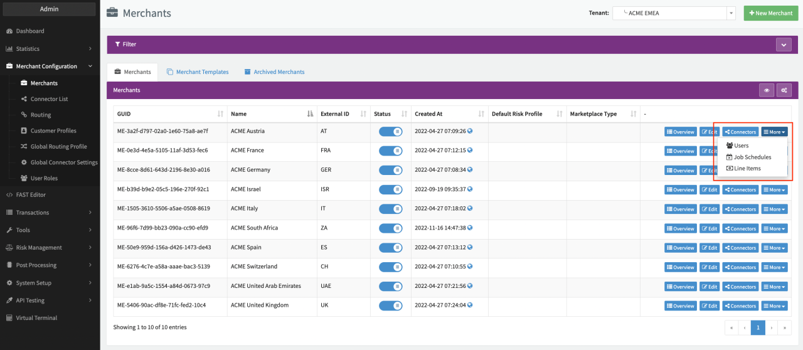Sort the table by the GUID column

pyautogui.click(x=220, y=114)
